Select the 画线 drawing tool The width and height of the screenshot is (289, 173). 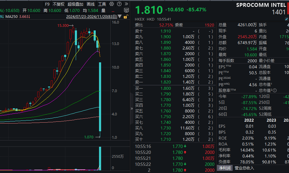[x=90, y=4]
